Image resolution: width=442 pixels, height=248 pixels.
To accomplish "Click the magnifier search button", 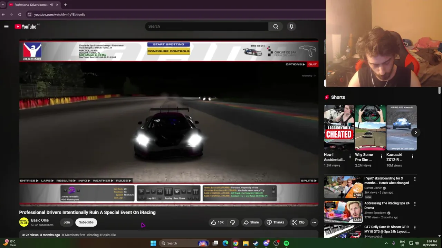I will tap(276, 27).
